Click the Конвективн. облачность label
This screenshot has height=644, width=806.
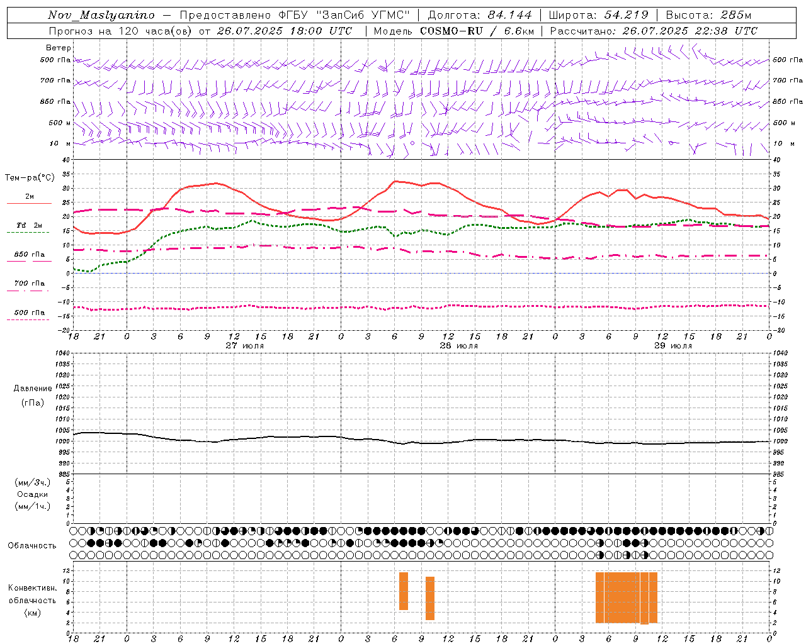[x=33, y=594]
